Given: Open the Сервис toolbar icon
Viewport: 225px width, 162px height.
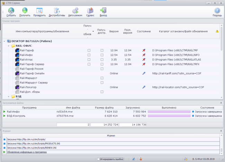Looking at the screenshot, I should pyautogui.click(x=90, y=11).
